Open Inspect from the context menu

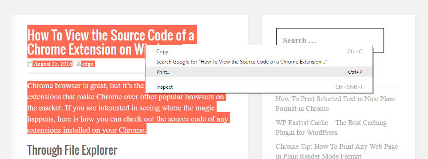pos(259,87)
